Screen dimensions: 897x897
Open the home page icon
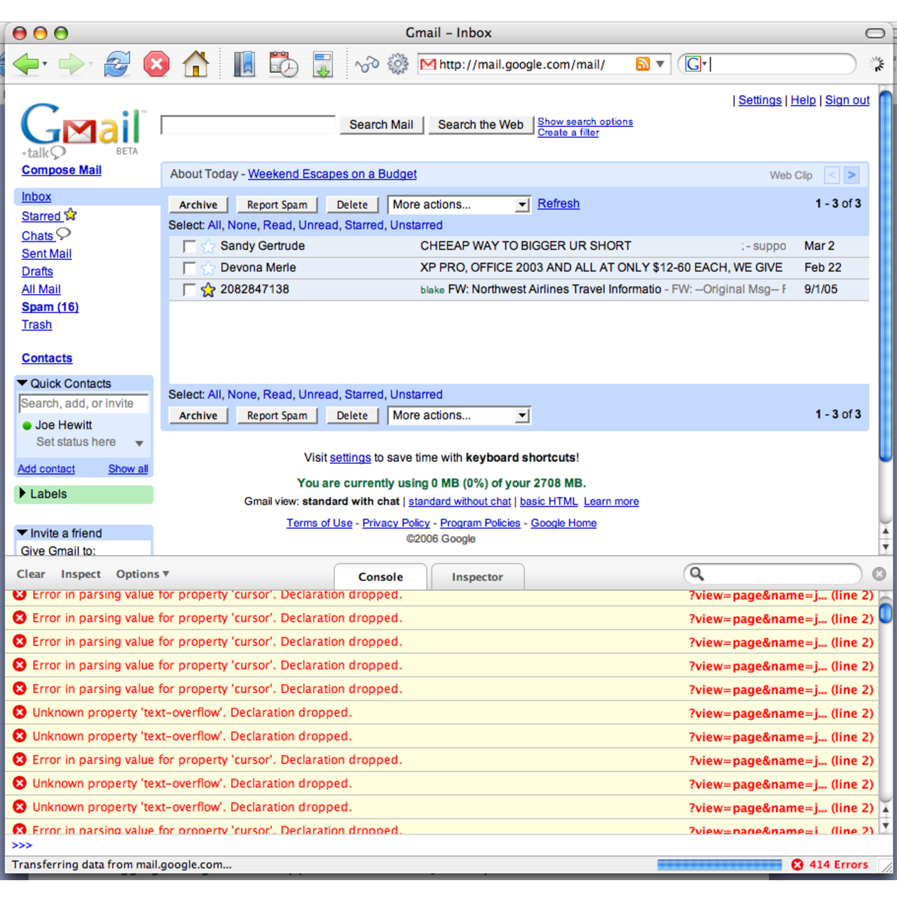click(x=196, y=64)
